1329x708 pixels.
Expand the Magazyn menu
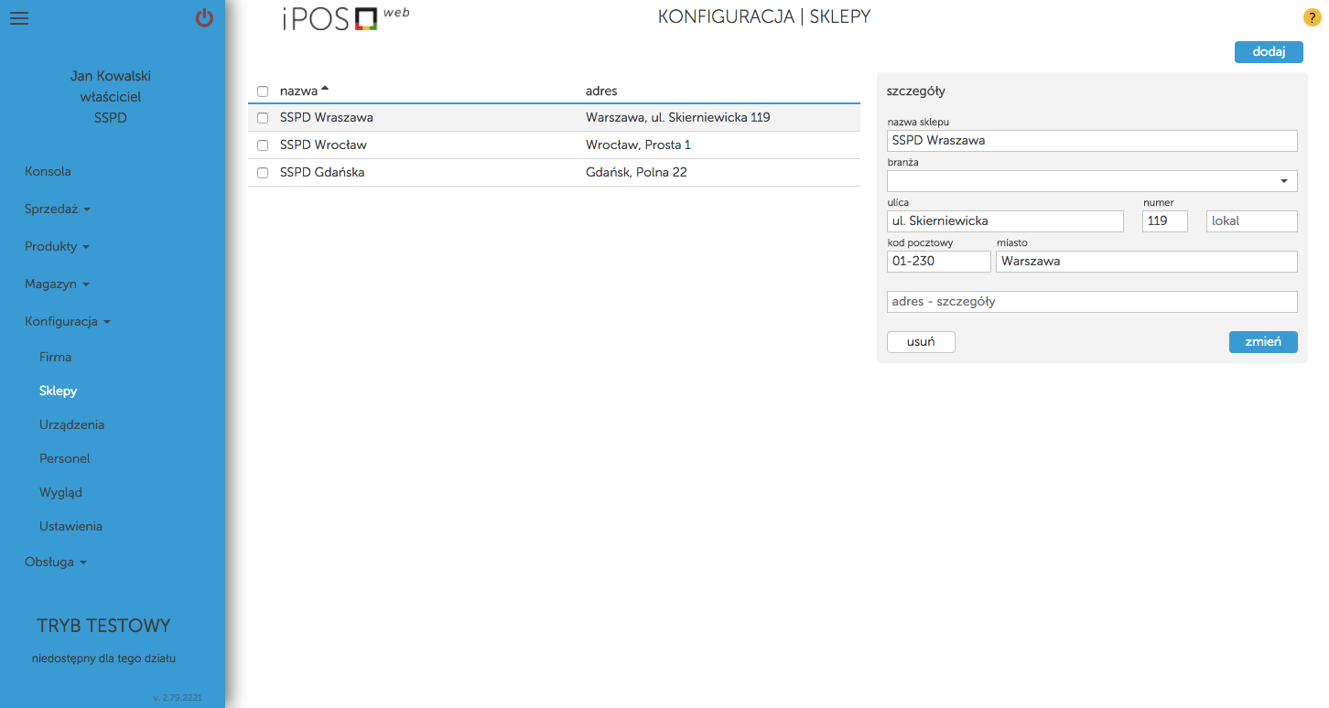tap(57, 284)
